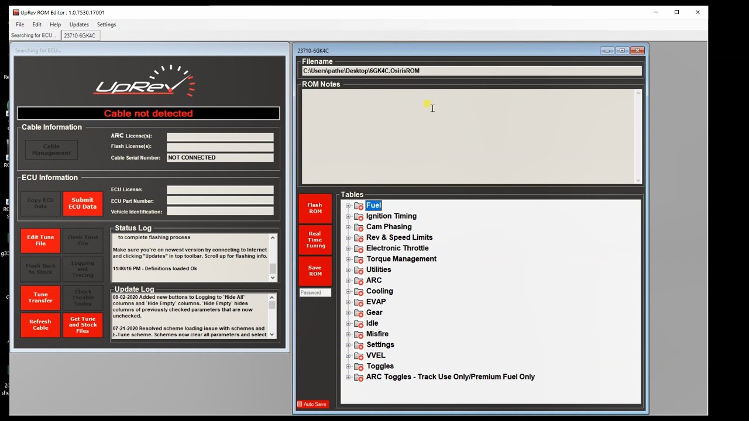This screenshot has height=421, width=749.
Task: Enable the Auto Save checkbox
Action: pos(300,404)
